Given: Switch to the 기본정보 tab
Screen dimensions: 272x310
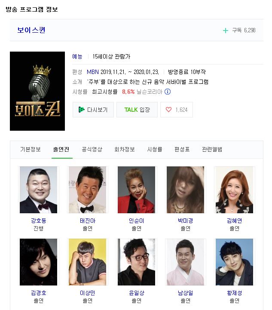Looking at the screenshot, I should coord(31,149).
